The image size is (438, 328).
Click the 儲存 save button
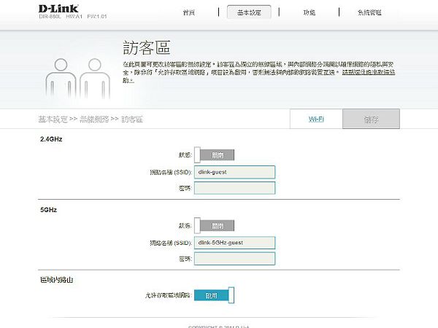click(372, 119)
